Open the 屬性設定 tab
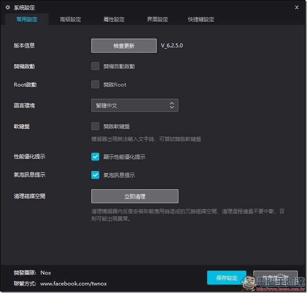 click(x=114, y=19)
